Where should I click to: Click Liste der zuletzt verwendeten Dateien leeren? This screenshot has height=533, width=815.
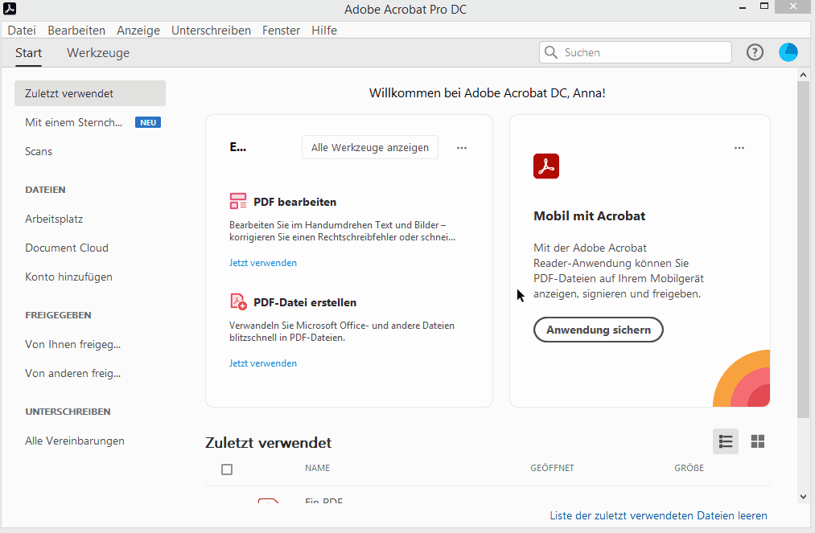tap(659, 515)
